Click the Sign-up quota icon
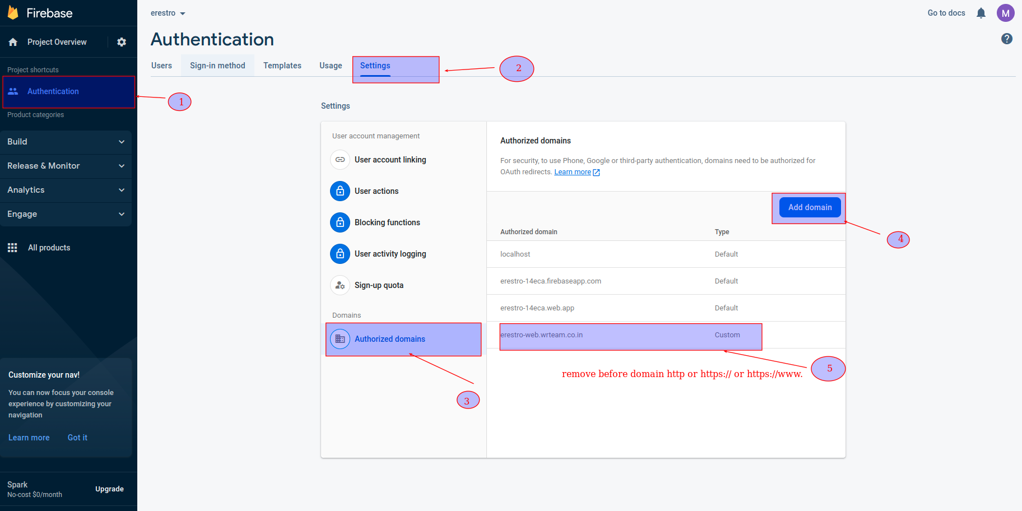The height and width of the screenshot is (511, 1022). point(340,285)
